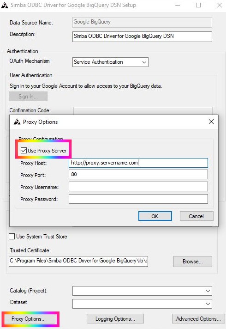226x329 pixels.
Task: Click into the Proxy Host field
Action: [138, 163]
